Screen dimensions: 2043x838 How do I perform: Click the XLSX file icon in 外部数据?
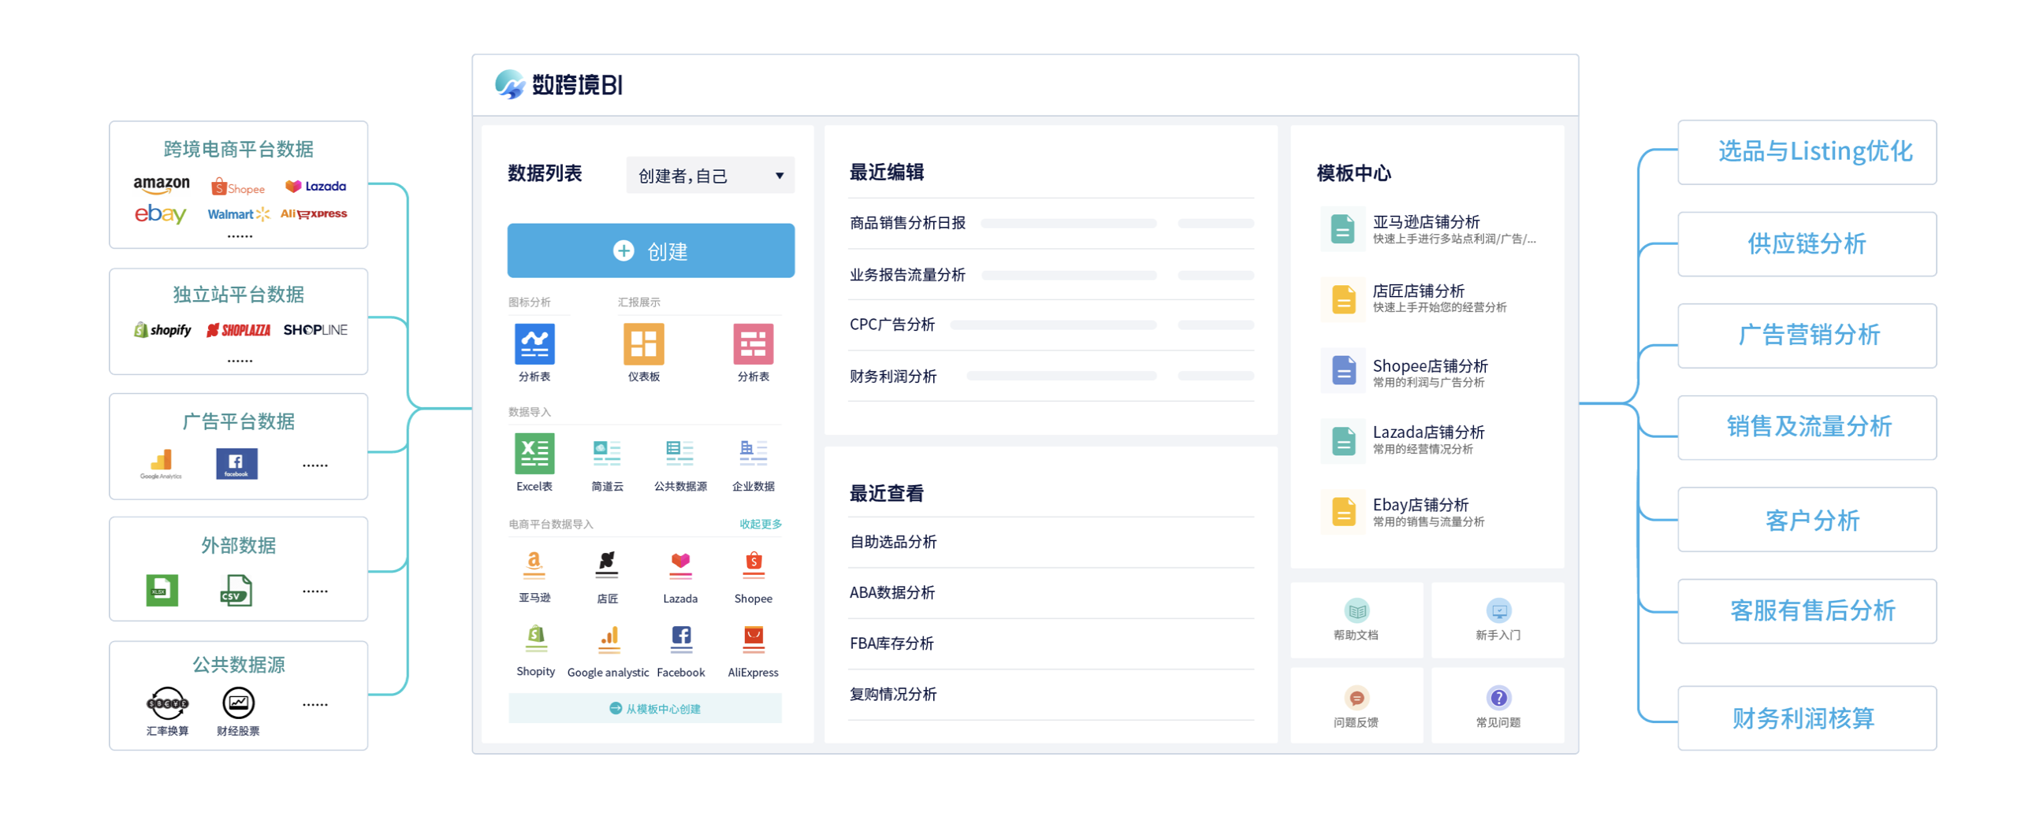162,590
